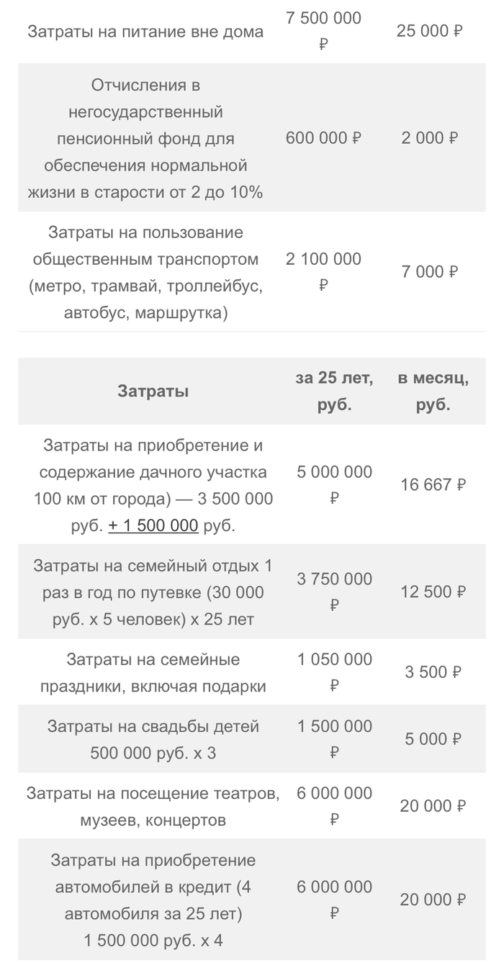Viewport: 504px width, 965px height.
Task: Tap the "за 25 лет, руб." column header
Action: click(x=333, y=391)
